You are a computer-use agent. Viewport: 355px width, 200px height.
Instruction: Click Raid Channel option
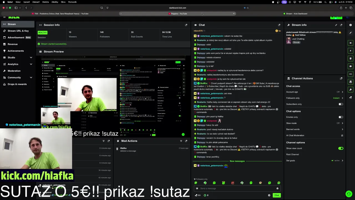293,154
